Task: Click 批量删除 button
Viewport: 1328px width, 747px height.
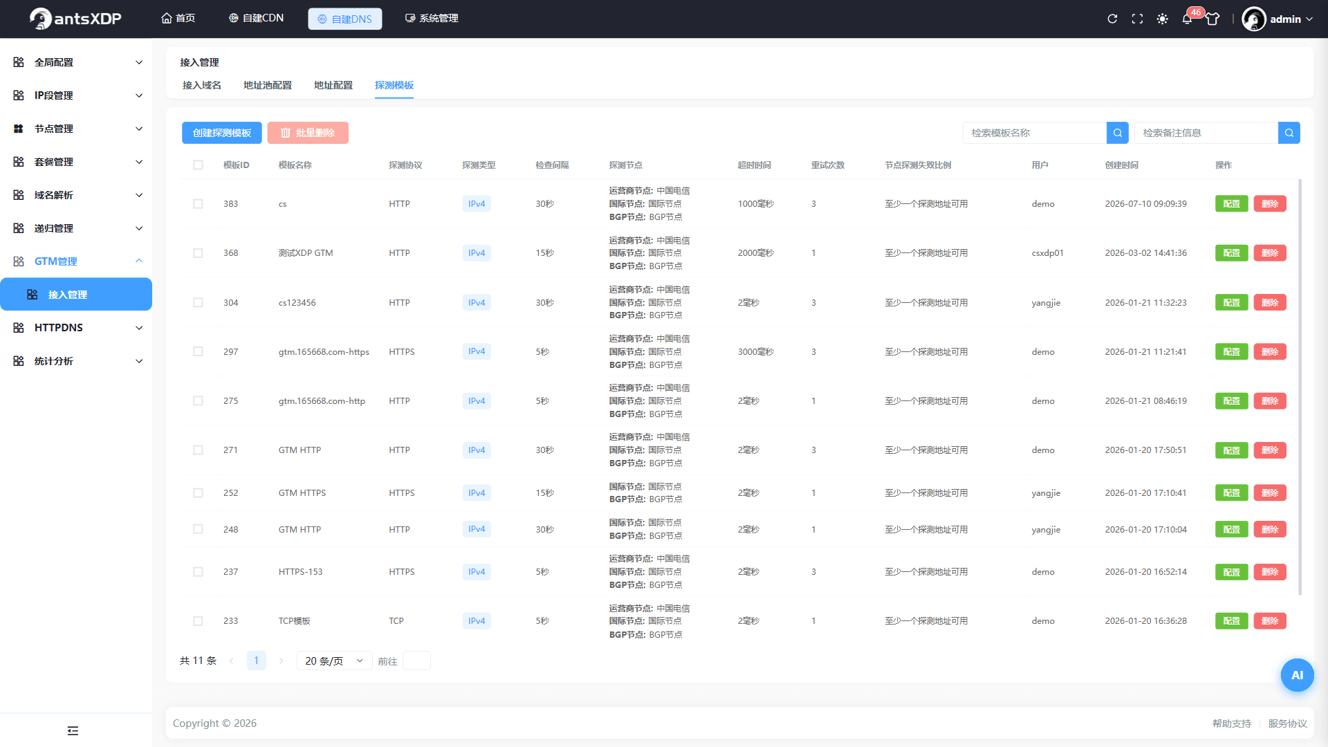Action: (x=308, y=133)
